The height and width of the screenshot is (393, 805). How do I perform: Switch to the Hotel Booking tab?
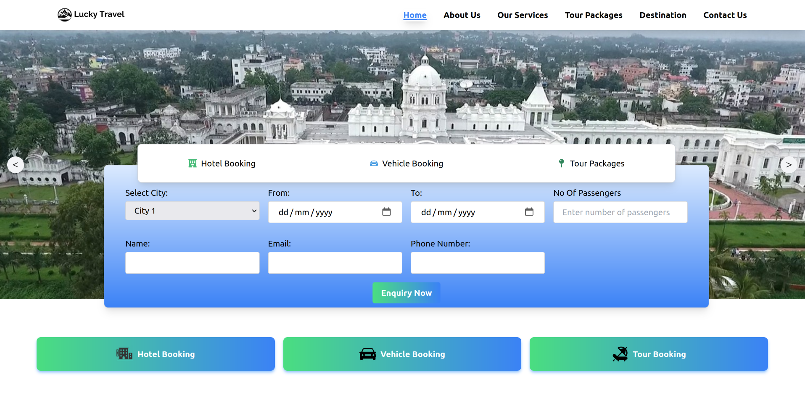click(222, 164)
